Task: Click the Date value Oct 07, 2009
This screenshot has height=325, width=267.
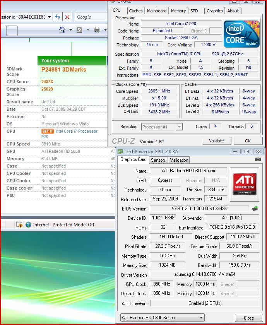Action: (63, 109)
